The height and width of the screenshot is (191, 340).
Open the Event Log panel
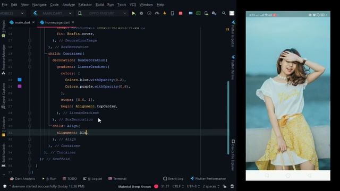click(x=173, y=179)
